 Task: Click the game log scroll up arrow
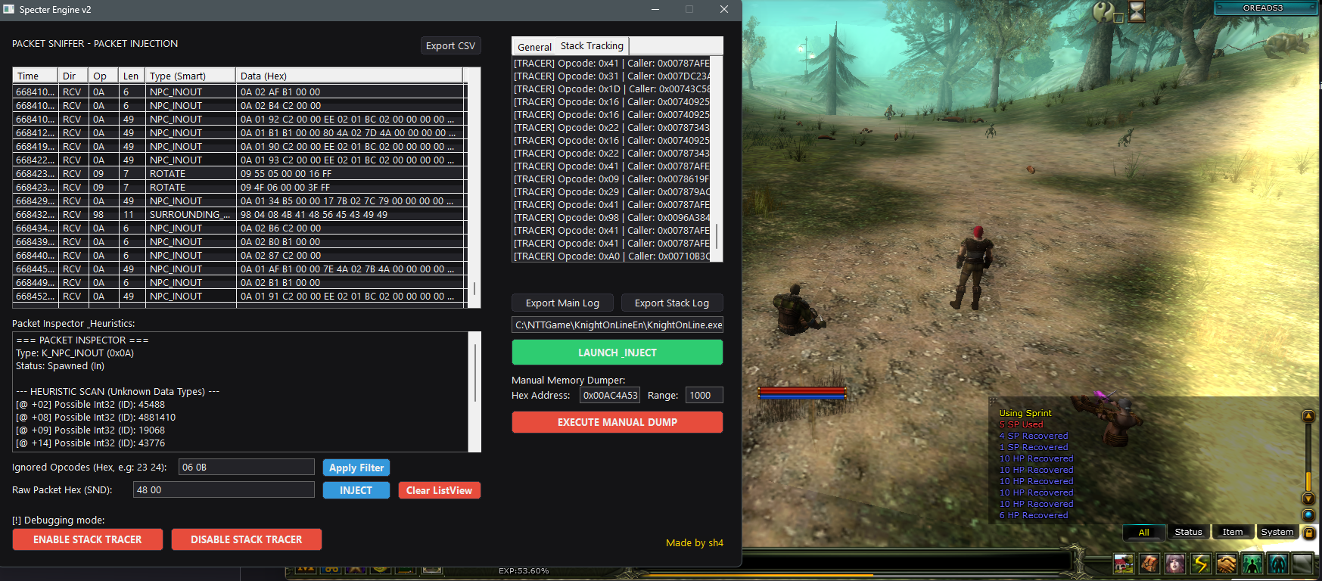coord(1308,416)
